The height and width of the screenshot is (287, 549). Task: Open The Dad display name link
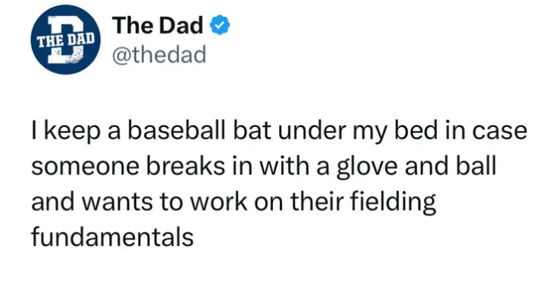point(158,26)
